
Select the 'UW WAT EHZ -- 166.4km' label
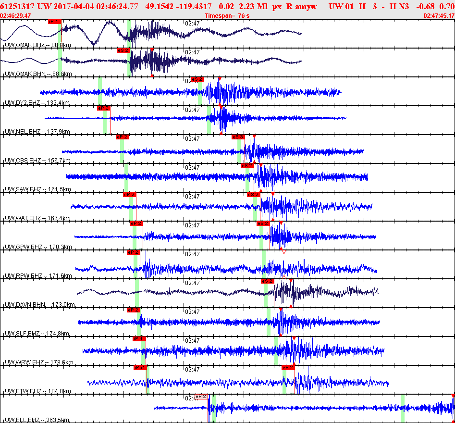click(38, 218)
